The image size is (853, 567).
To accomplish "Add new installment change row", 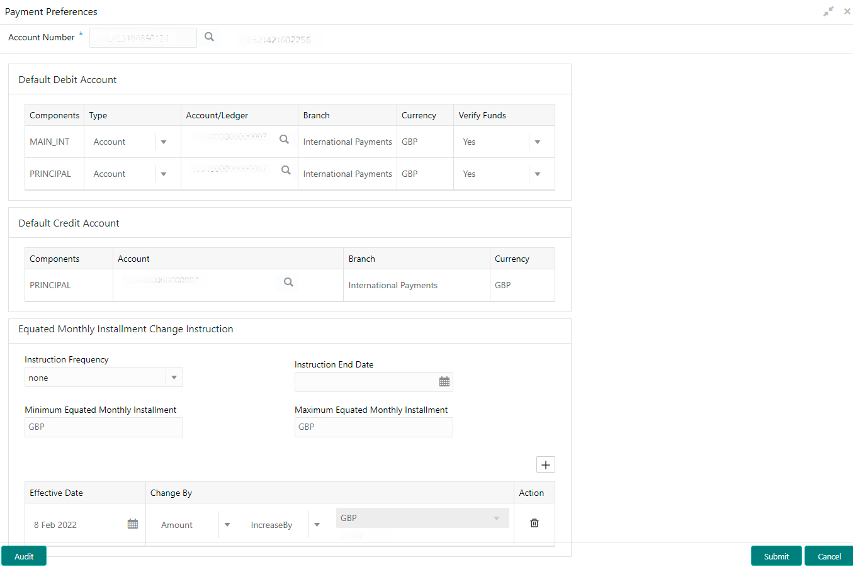I will point(545,465).
